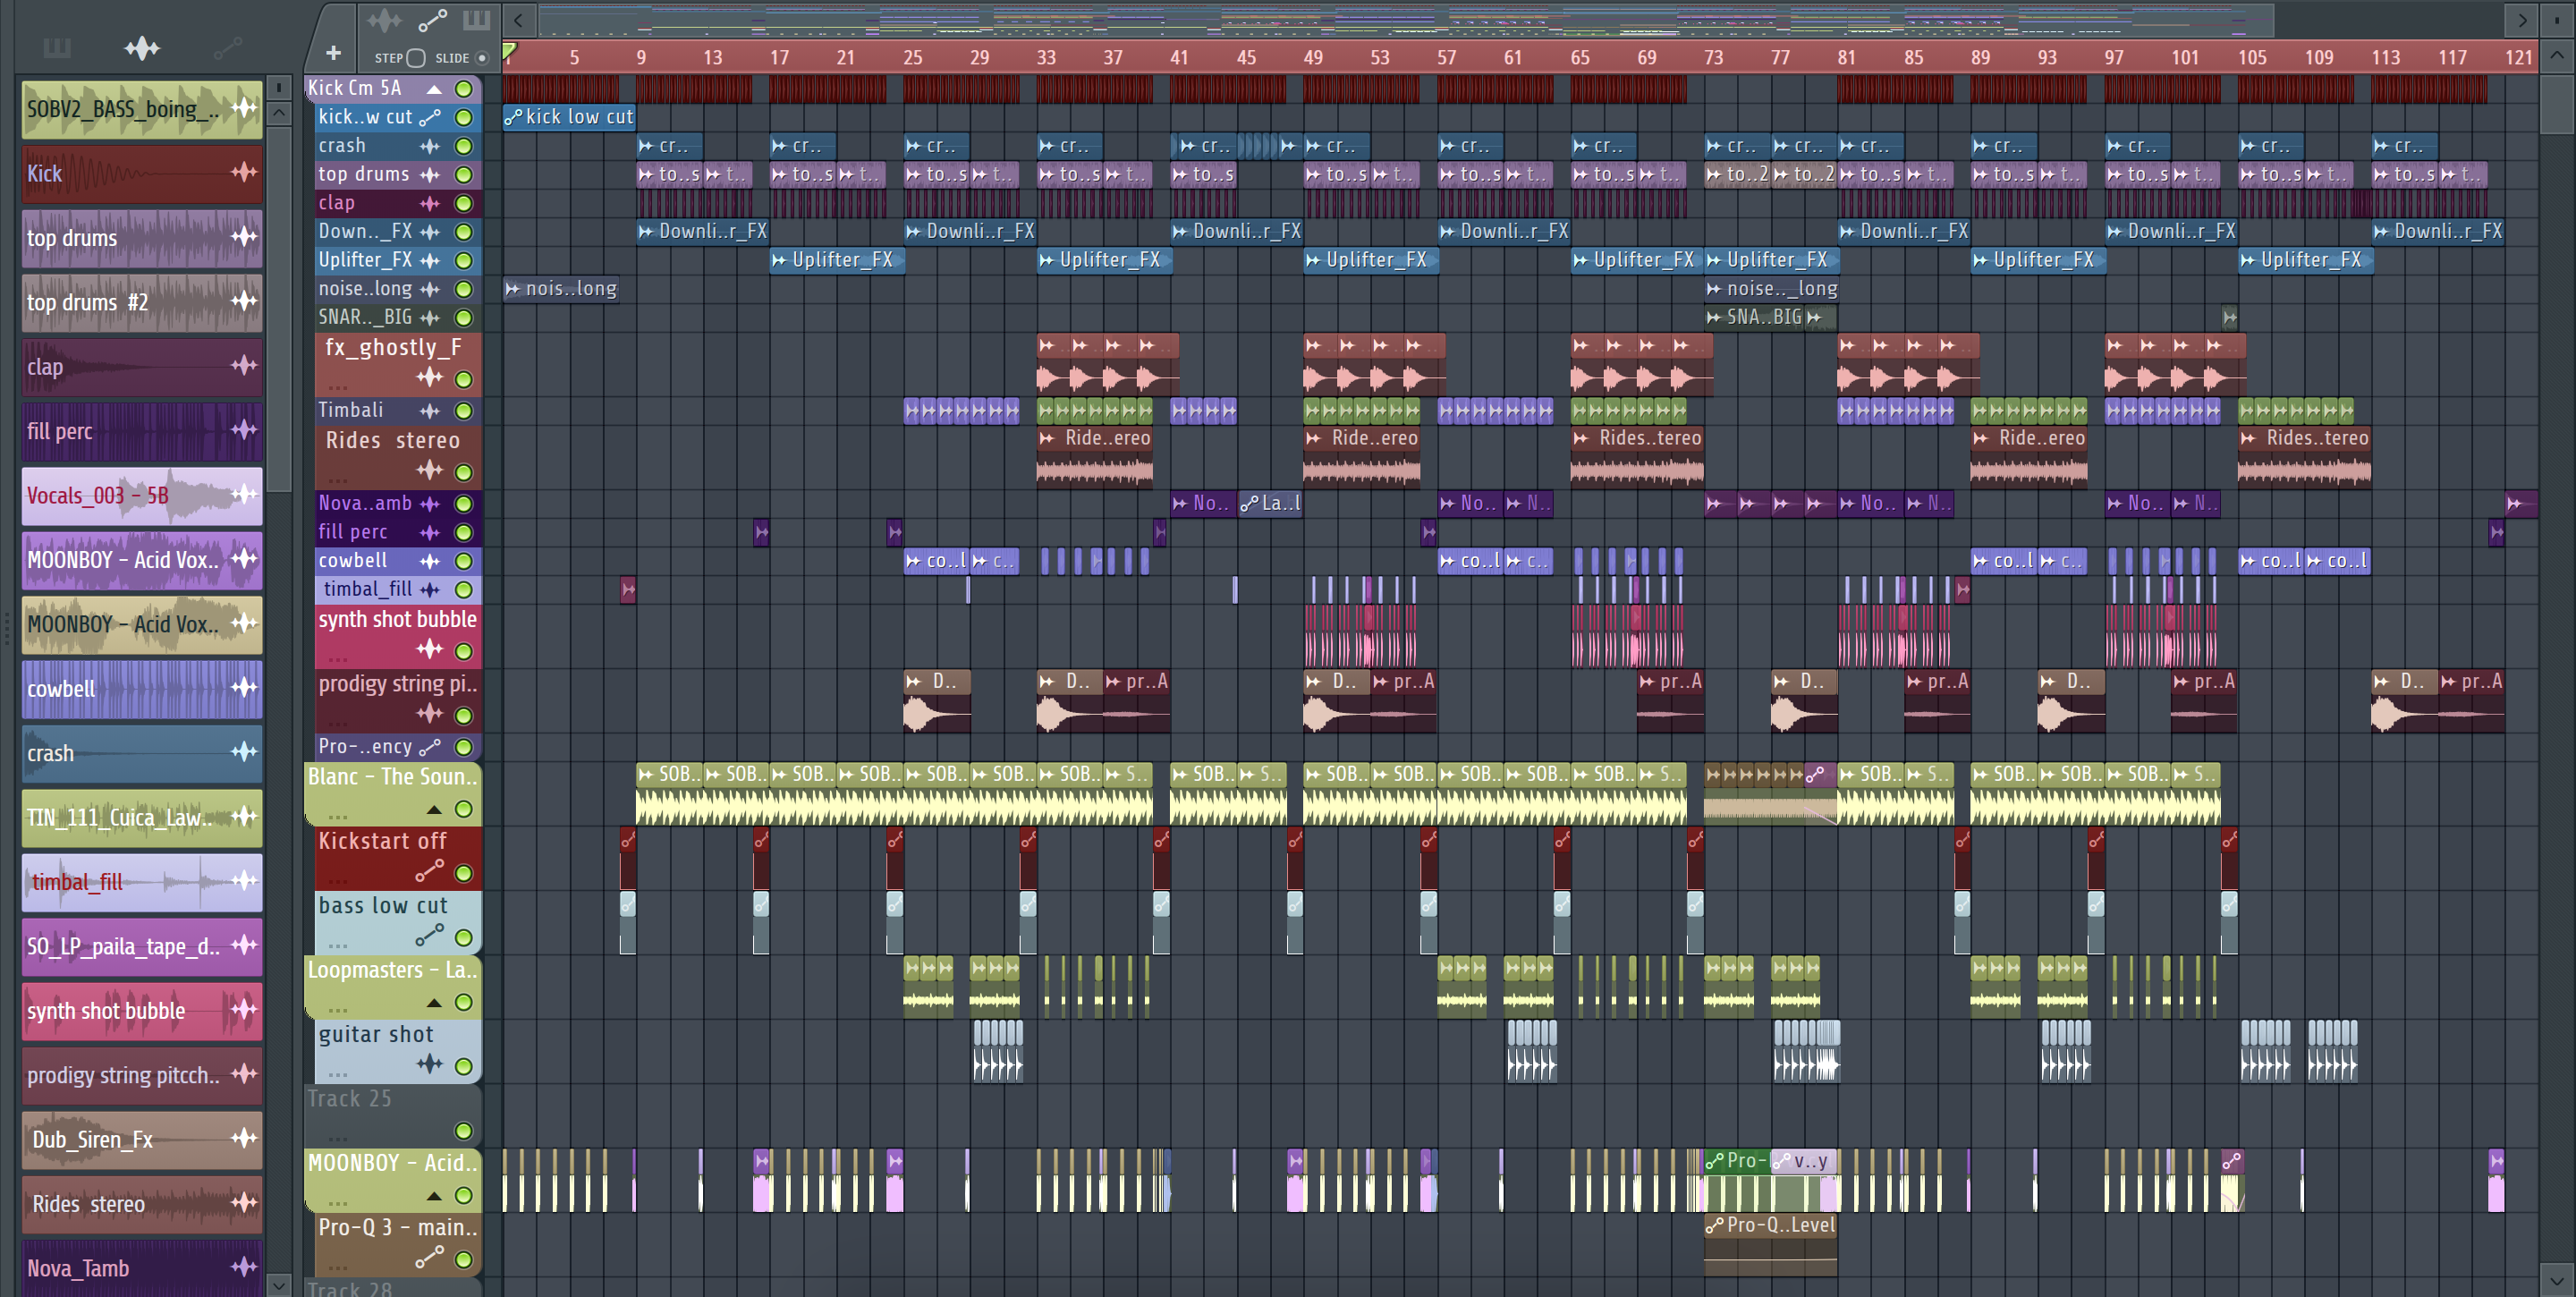Collapse the Blanc - The Soun.. track group

click(x=434, y=809)
